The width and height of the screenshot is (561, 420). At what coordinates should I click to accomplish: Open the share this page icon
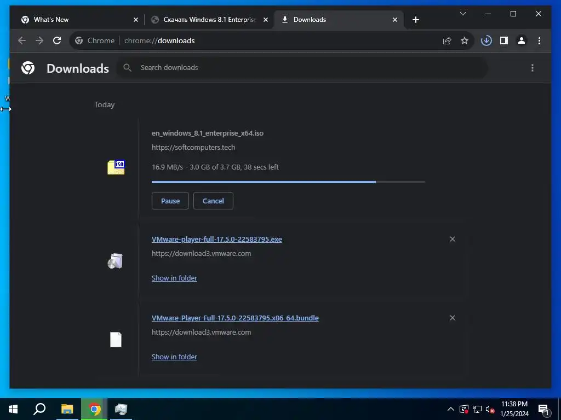pos(447,40)
